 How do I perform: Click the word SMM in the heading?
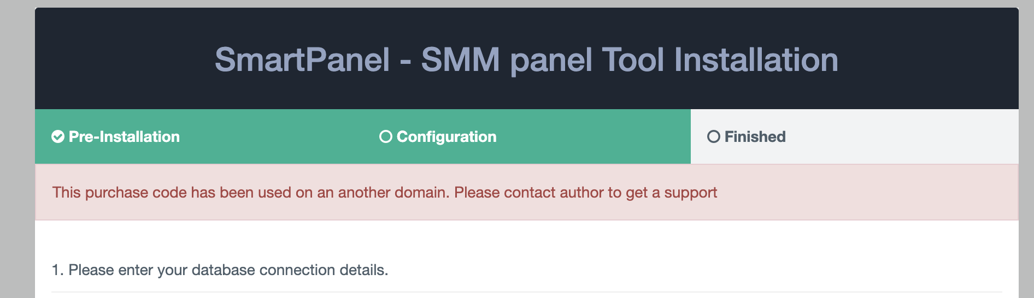click(461, 60)
